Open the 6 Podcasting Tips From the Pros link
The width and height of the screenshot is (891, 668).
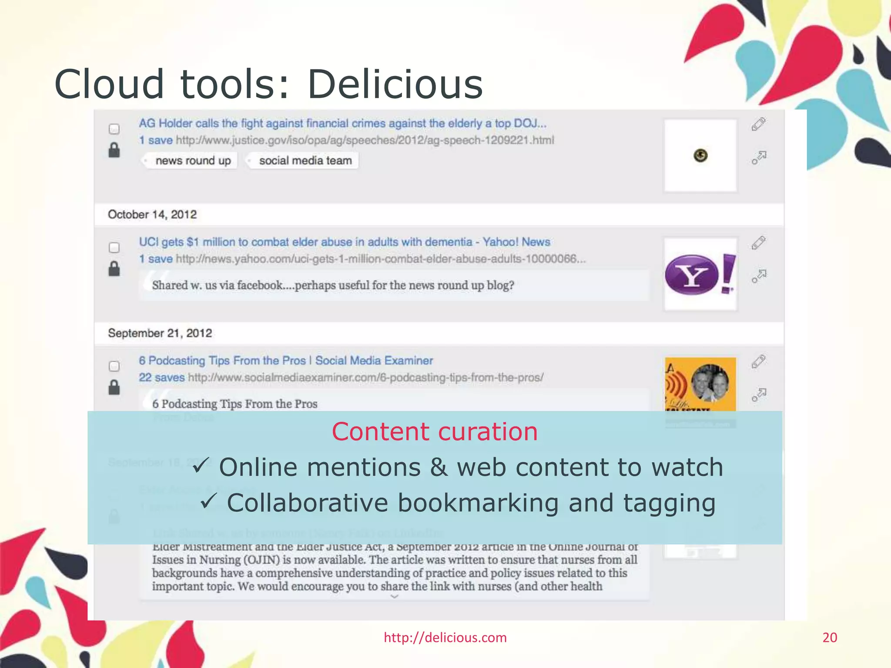pos(286,361)
